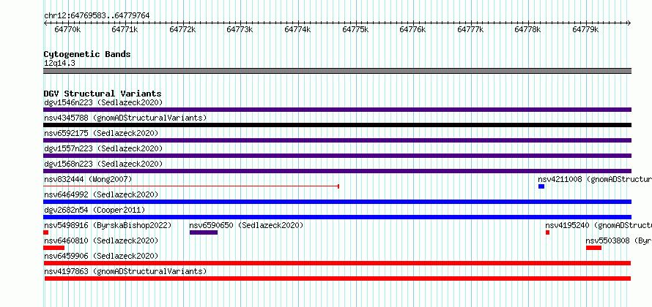652x307 pixels.
Task: Select the gray 12q14.3 cytogenetic band bar
Action: (x=337, y=71)
